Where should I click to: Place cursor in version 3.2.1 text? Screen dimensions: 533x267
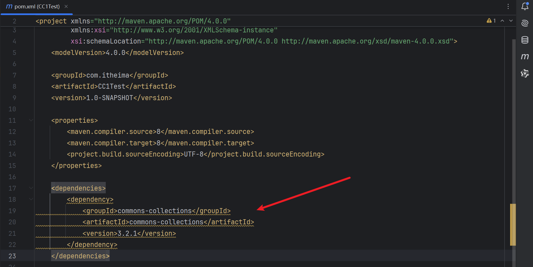tap(127, 234)
